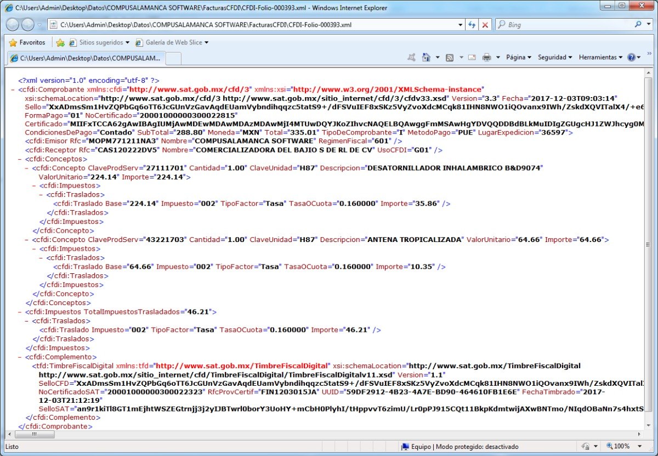658x456 pixels.
Task: Open a new blank tab
Action: 173,58
